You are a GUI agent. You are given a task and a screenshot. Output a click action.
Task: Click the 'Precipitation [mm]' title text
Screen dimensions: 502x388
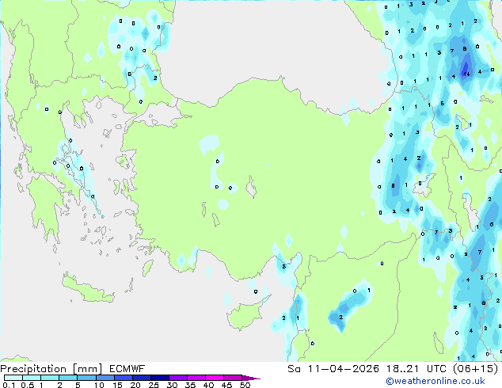pos(51,369)
